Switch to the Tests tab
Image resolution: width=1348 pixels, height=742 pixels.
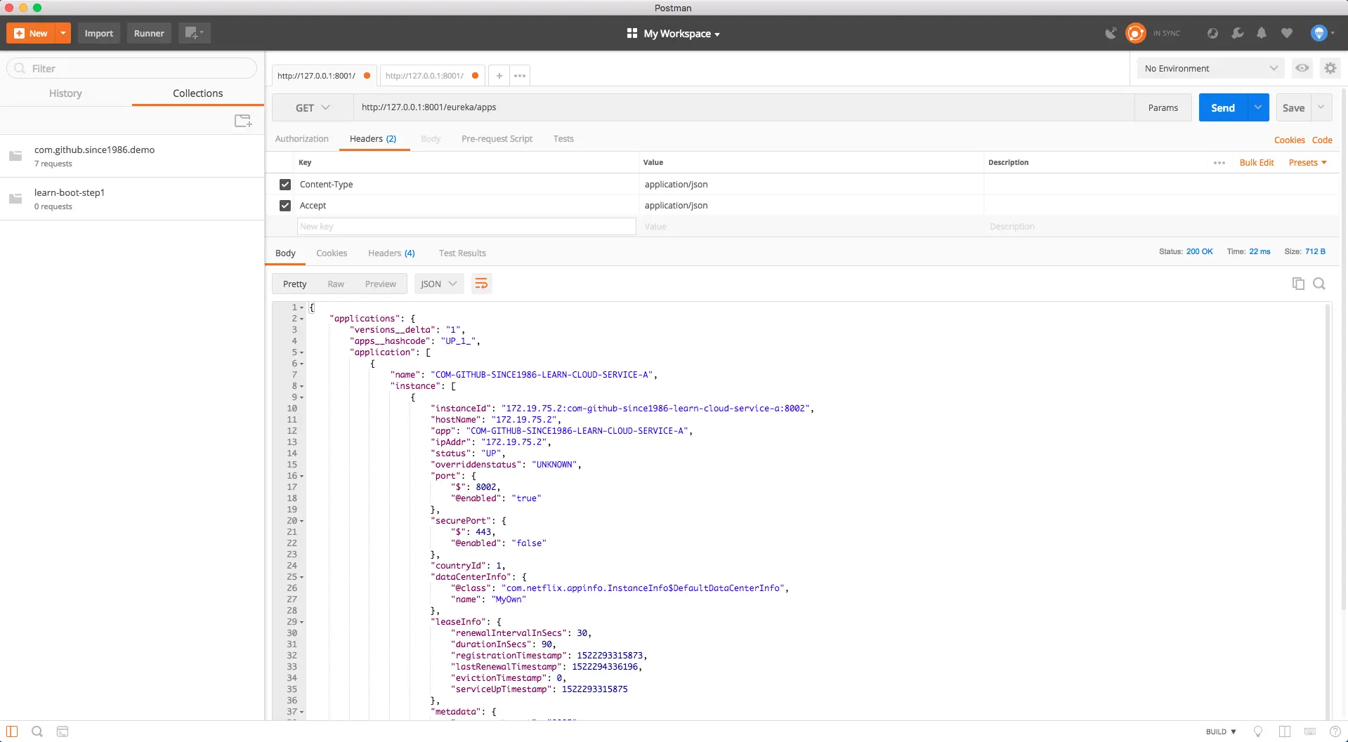click(563, 139)
